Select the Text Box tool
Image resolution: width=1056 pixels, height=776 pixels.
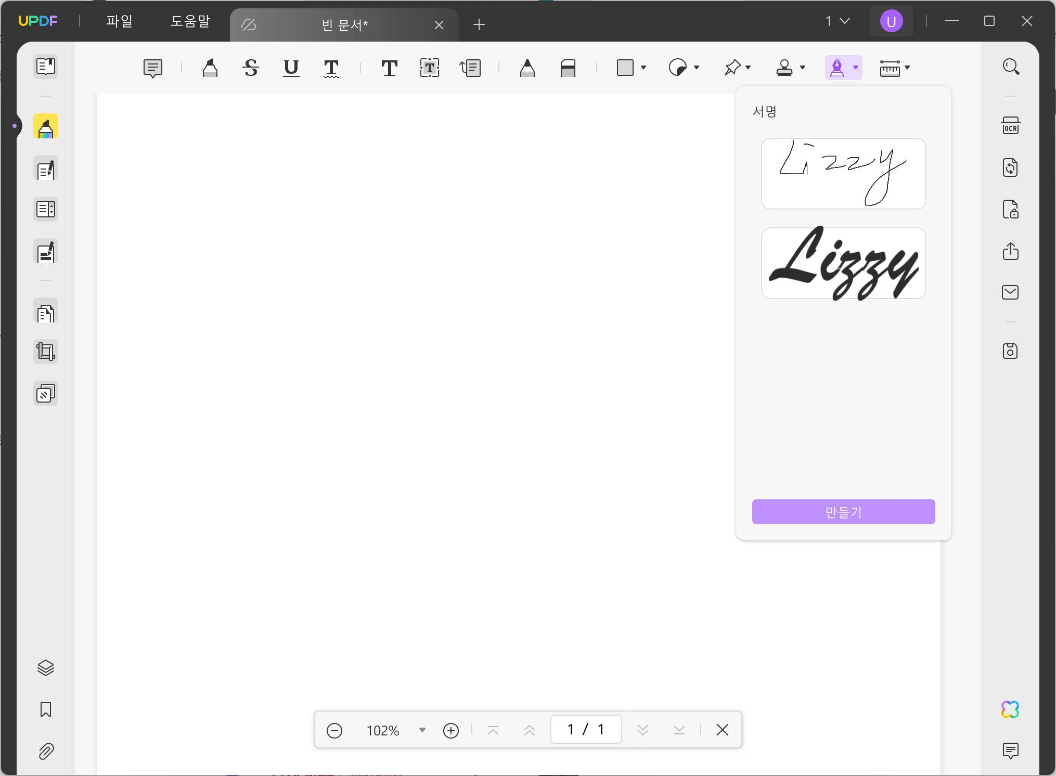[430, 68]
